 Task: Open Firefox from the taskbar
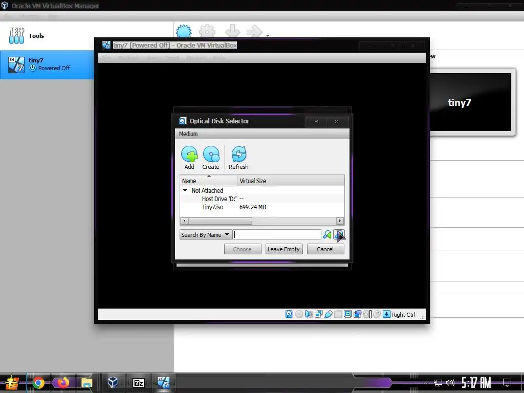click(63, 383)
